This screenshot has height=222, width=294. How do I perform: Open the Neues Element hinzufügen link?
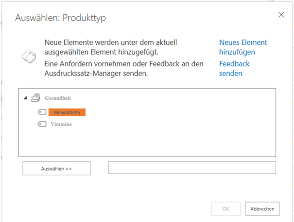[x=242, y=47]
